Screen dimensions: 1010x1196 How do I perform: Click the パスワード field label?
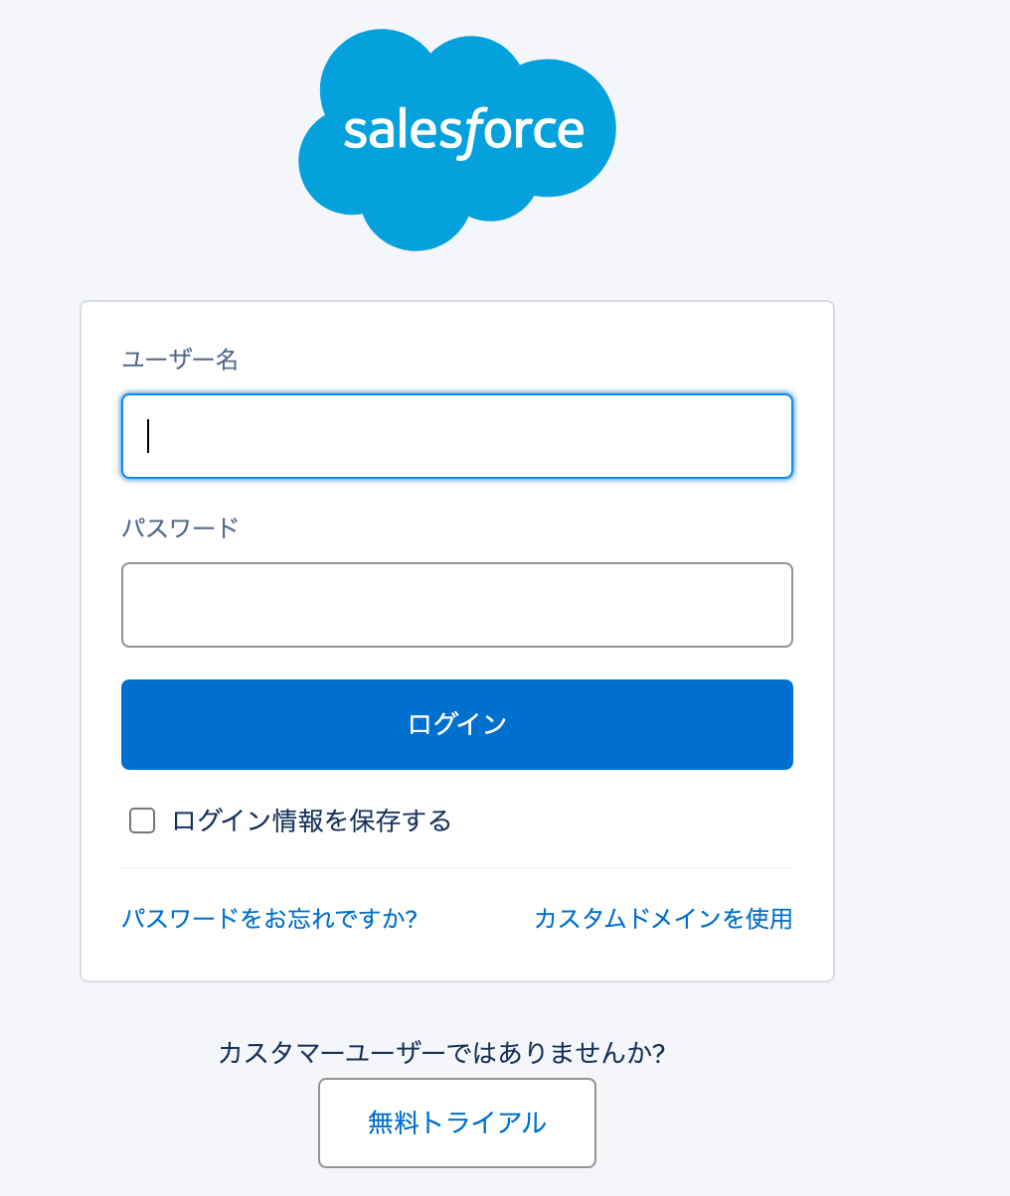tap(180, 527)
